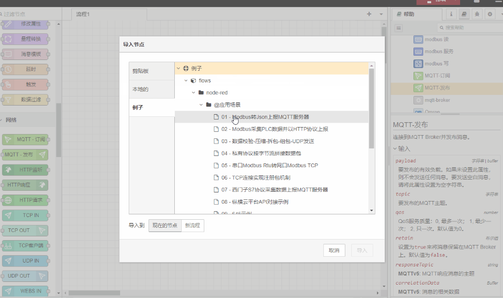Select the TCP客户端 palette node
Viewport: 503px width, 298px height.
click(25, 245)
